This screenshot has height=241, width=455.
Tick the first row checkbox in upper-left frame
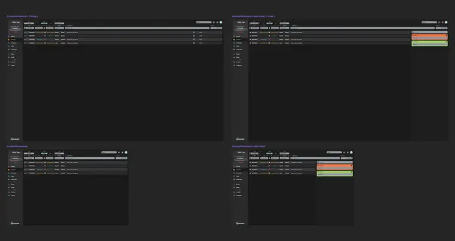[x=25, y=32]
